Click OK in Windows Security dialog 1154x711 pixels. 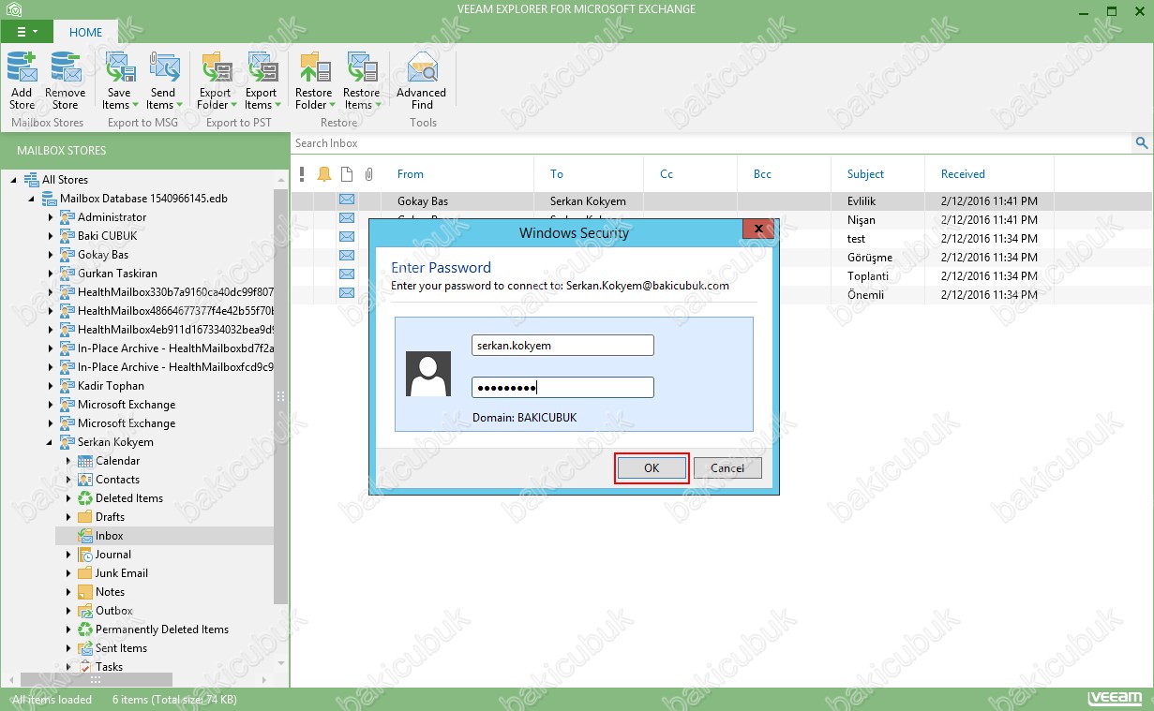[652, 467]
